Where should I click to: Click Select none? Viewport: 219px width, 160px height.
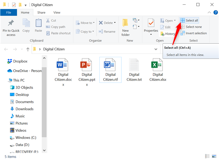click(191, 27)
